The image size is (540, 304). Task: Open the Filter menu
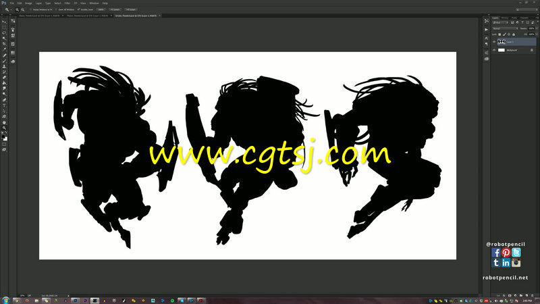point(67,3)
